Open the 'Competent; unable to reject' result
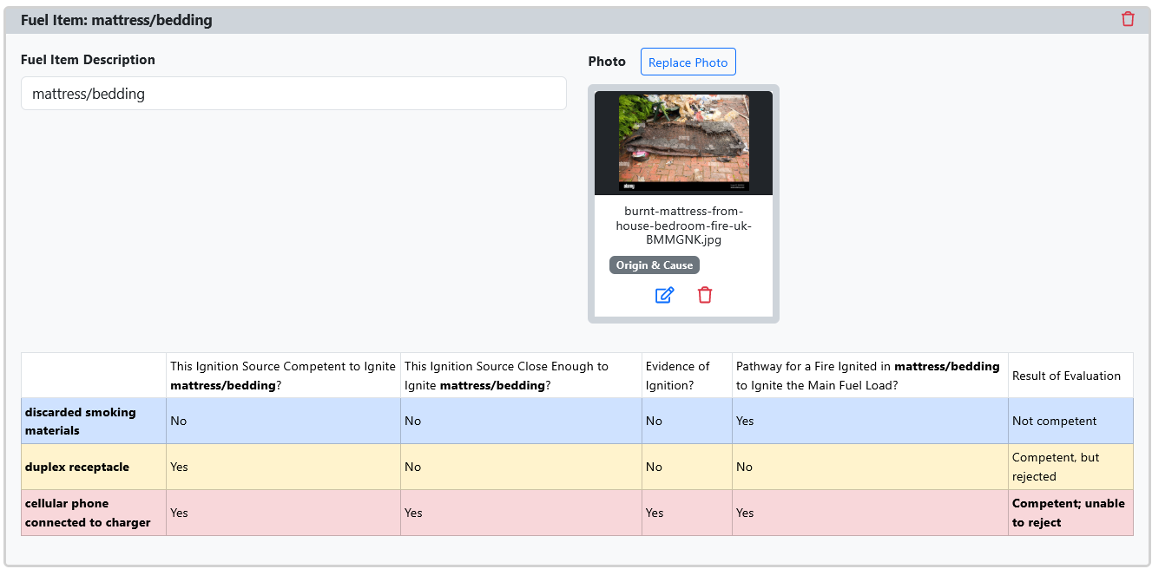The width and height of the screenshot is (1152, 569). coord(1070,513)
